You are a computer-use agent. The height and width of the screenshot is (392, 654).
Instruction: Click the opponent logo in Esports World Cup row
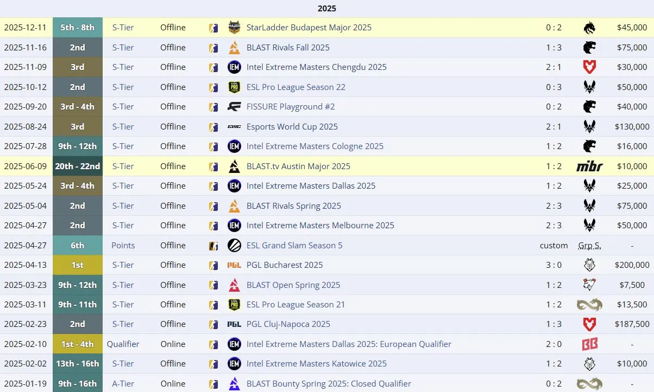tap(589, 127)
